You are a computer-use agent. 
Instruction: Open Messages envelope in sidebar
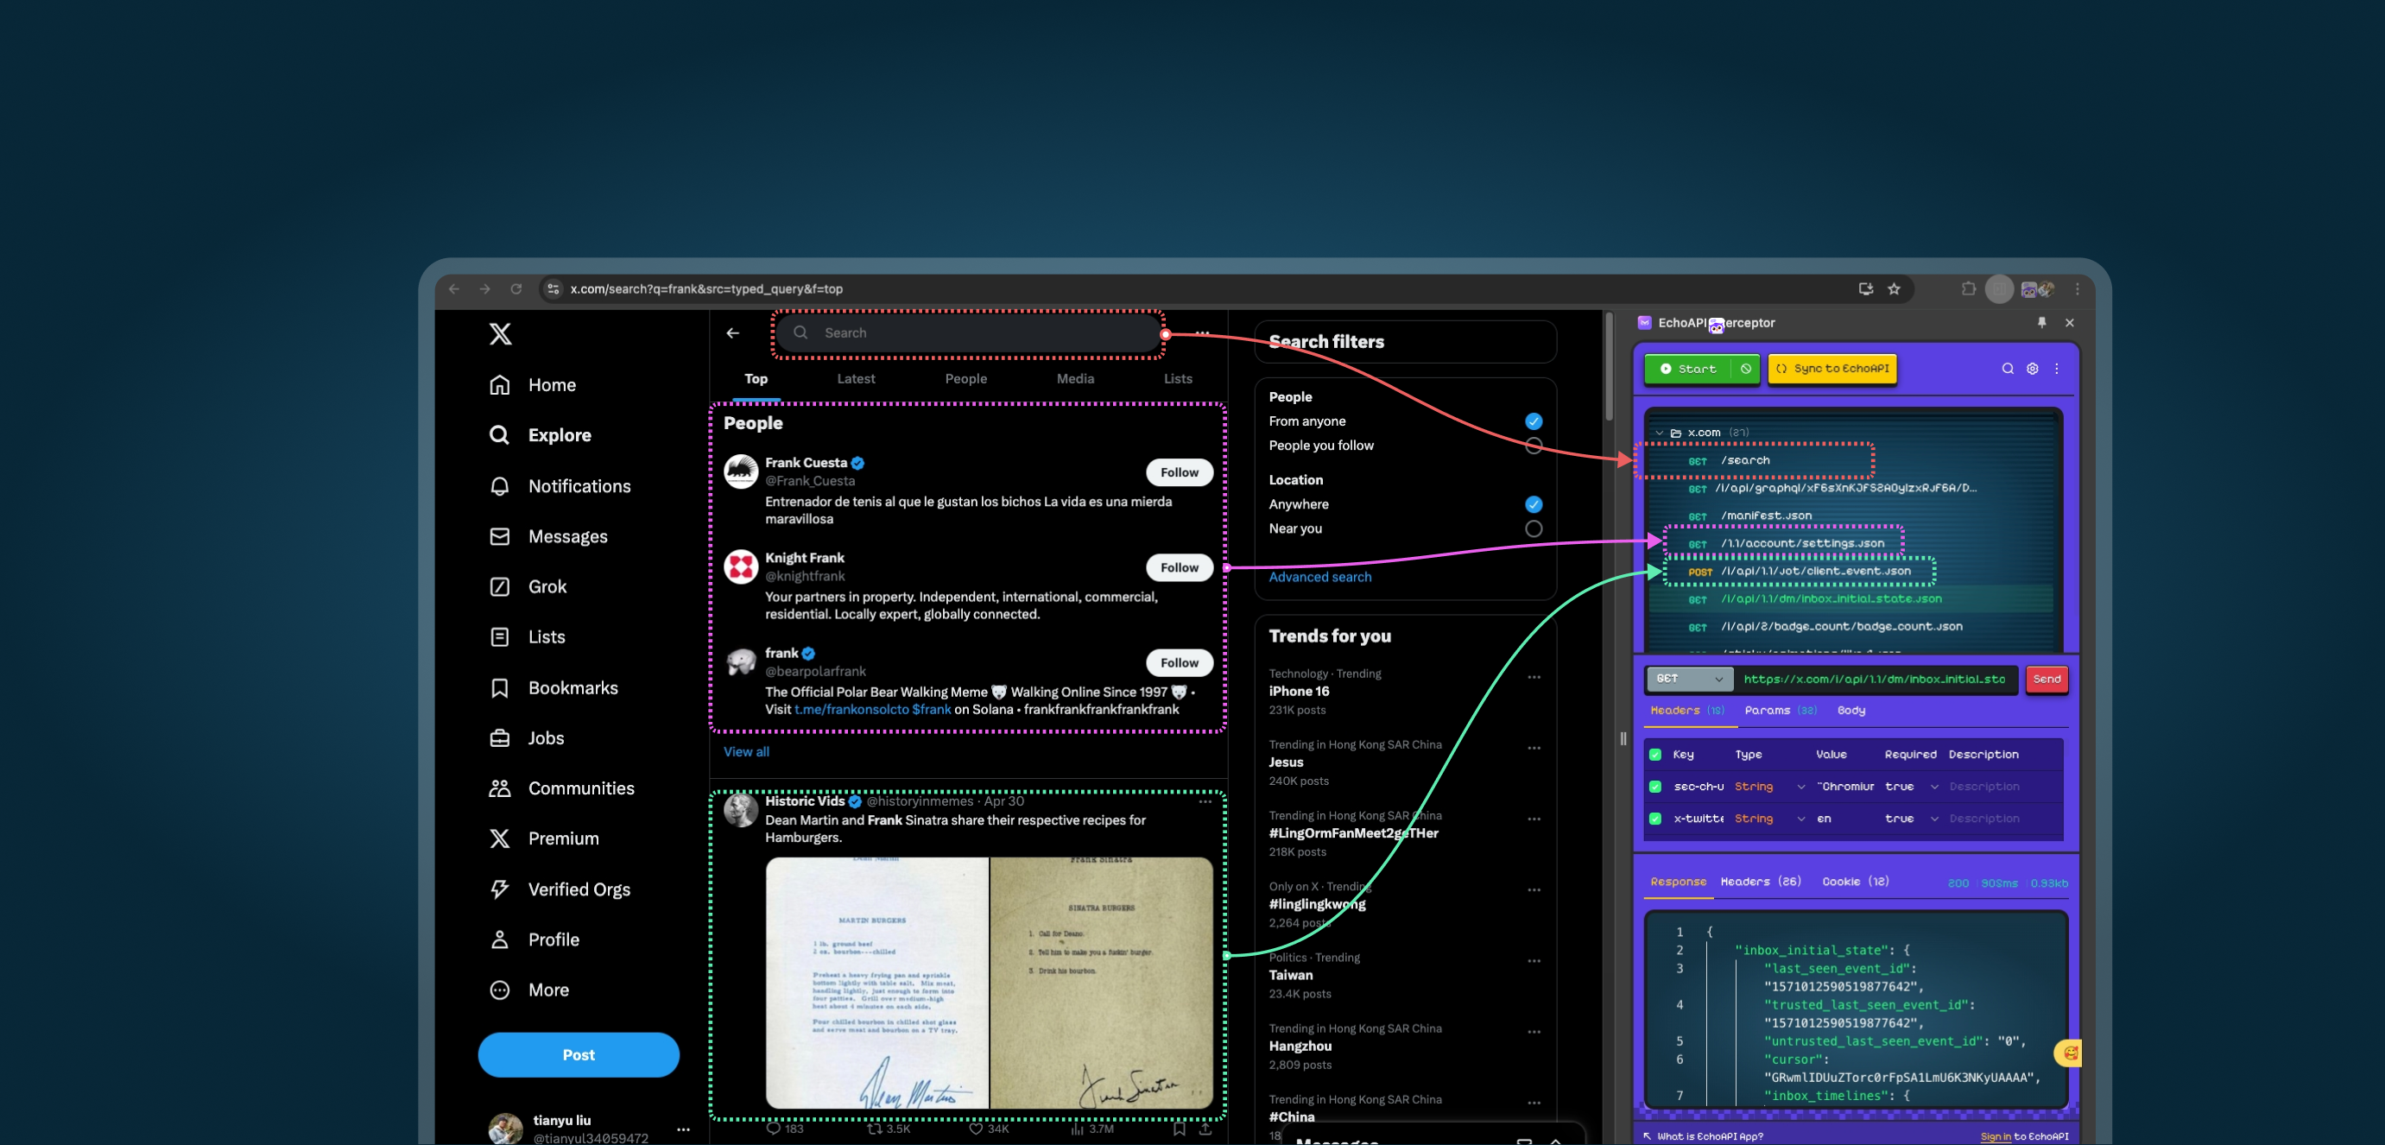[x=548, y=537]
